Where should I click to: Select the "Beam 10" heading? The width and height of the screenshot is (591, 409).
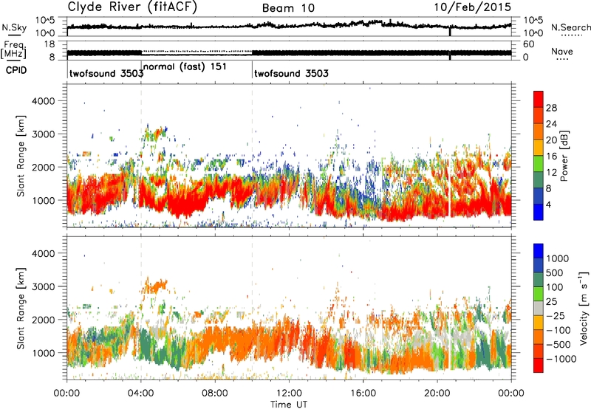[x=288, y=8]
